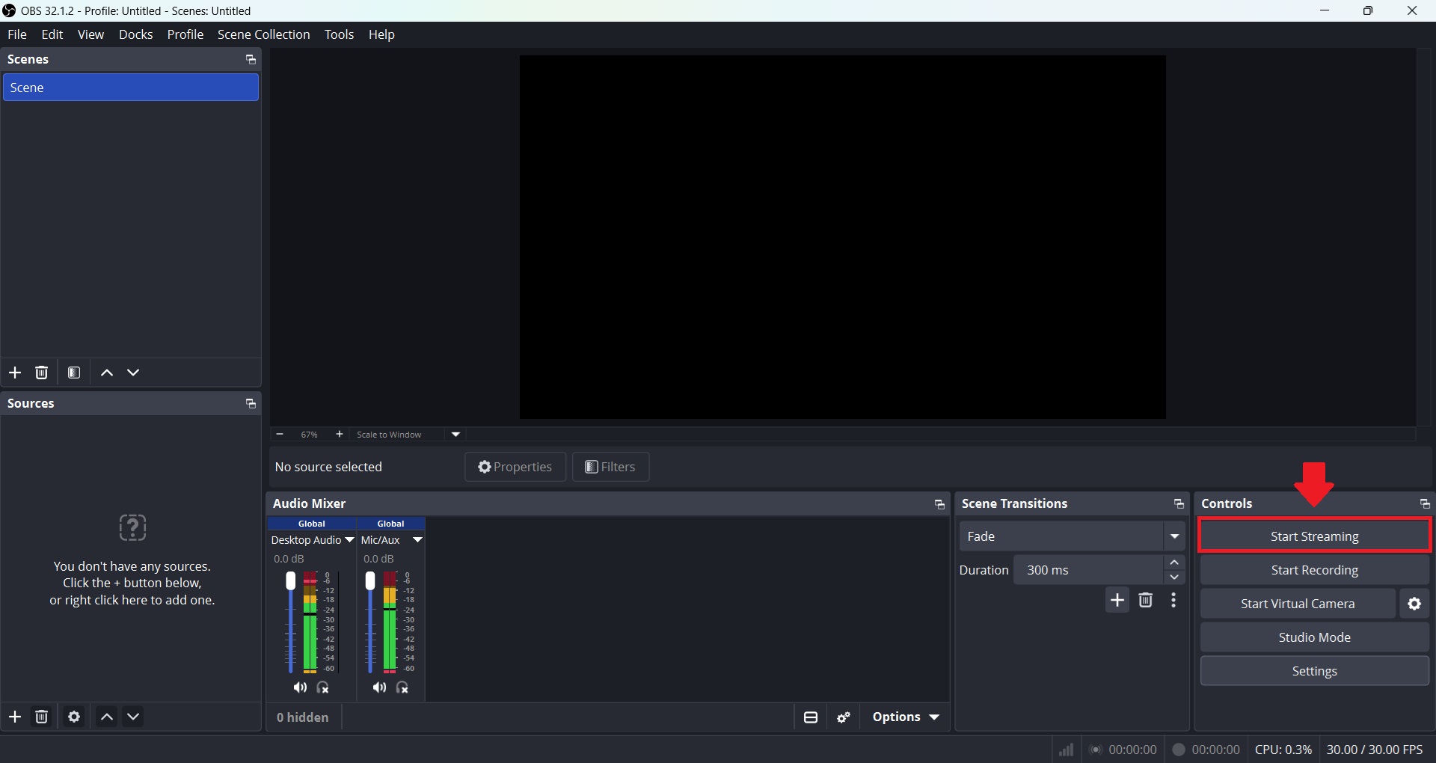Screen dimensions: 1436x763
Task: Mute Desktop Audio speaker icon
Action: coord(300,687)
